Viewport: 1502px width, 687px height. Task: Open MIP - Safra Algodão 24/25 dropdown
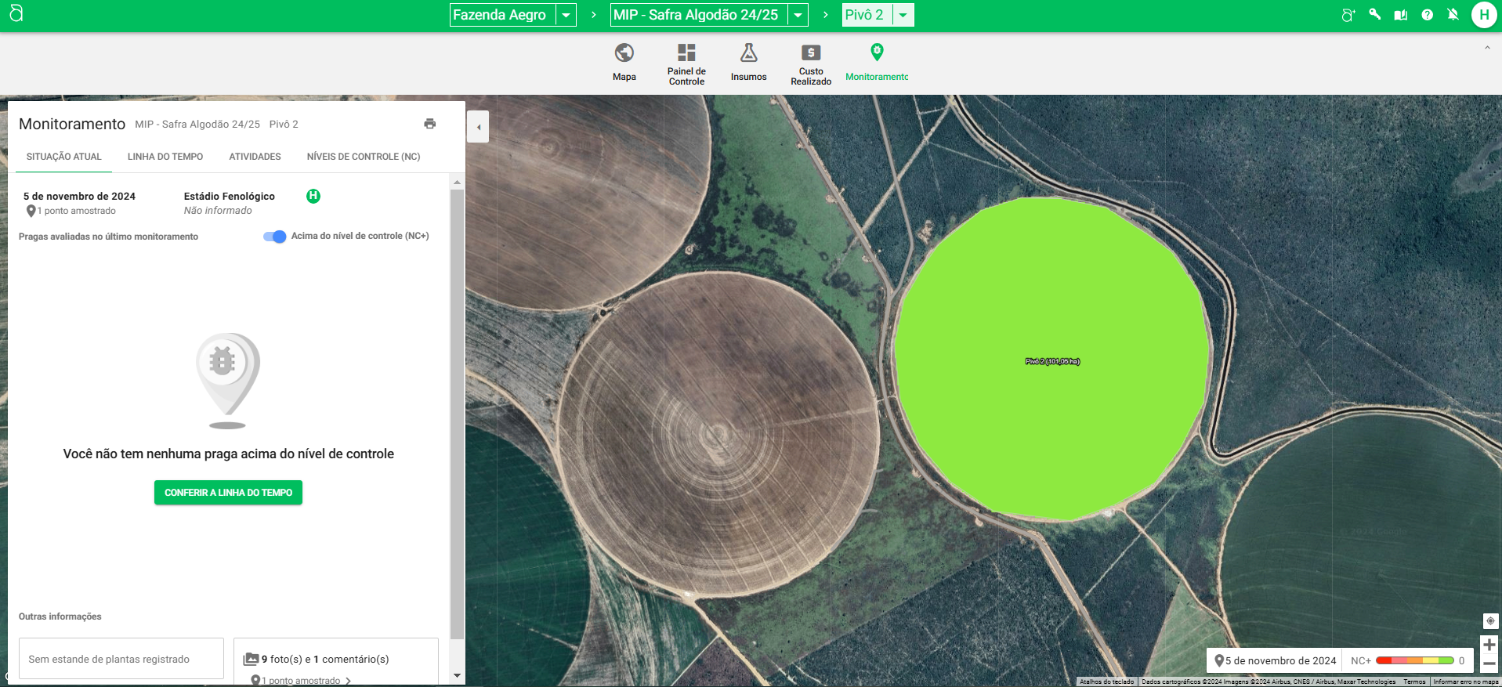coord(798,15)
